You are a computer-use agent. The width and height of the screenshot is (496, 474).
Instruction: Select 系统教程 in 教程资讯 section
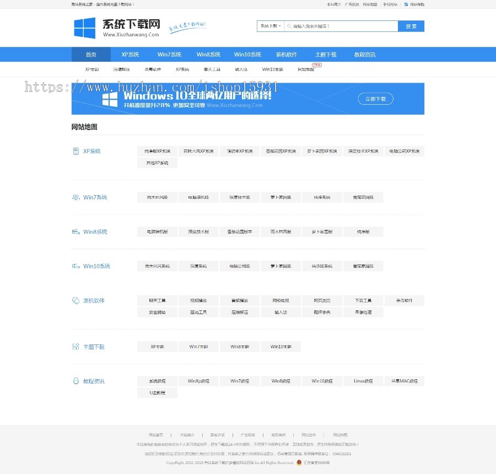click(157, 381)
